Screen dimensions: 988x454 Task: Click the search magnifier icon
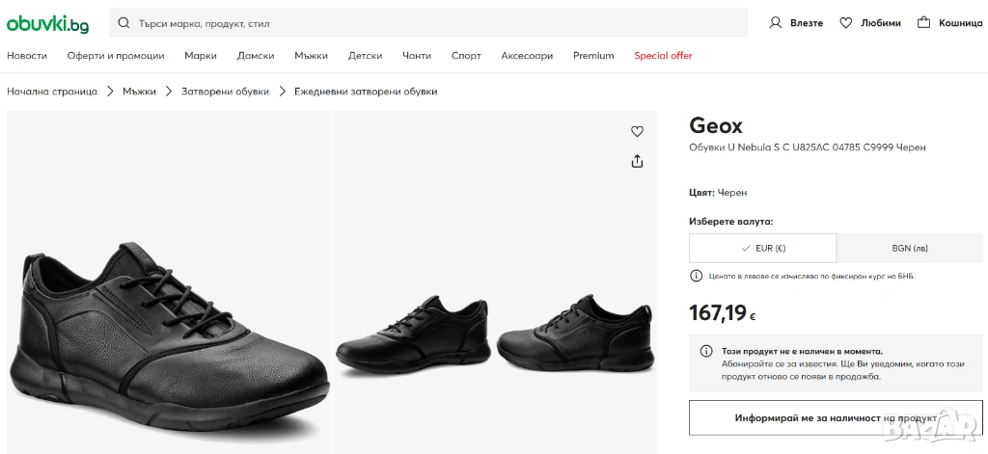pos(123,22)
